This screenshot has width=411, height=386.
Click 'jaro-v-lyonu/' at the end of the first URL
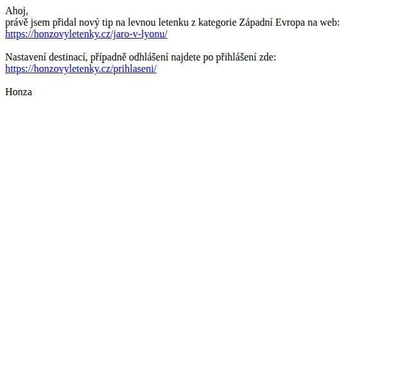[140, 34]
